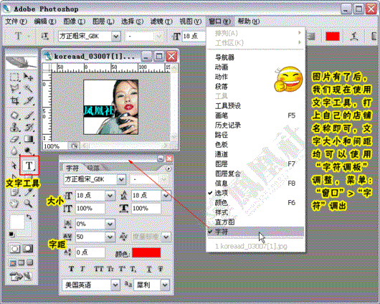This screenshot has height=304, width=380.
Task: Toggle Strikethrough text style
Action: coord(161,269)
